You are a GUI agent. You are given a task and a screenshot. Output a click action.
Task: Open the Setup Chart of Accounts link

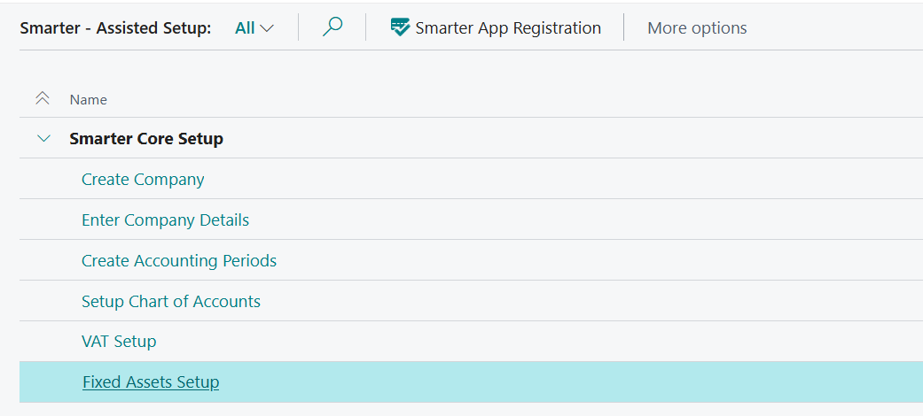(171, 302)
